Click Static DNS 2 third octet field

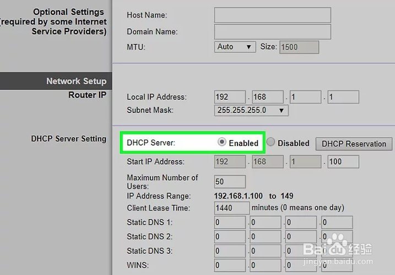click(x=301, y=236)
